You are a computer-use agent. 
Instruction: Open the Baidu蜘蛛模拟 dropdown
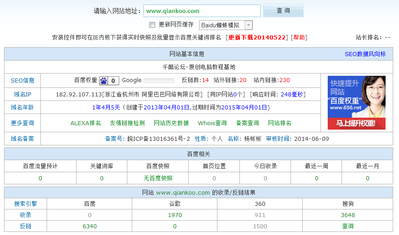pyautogui.click(x=226, y=25)
